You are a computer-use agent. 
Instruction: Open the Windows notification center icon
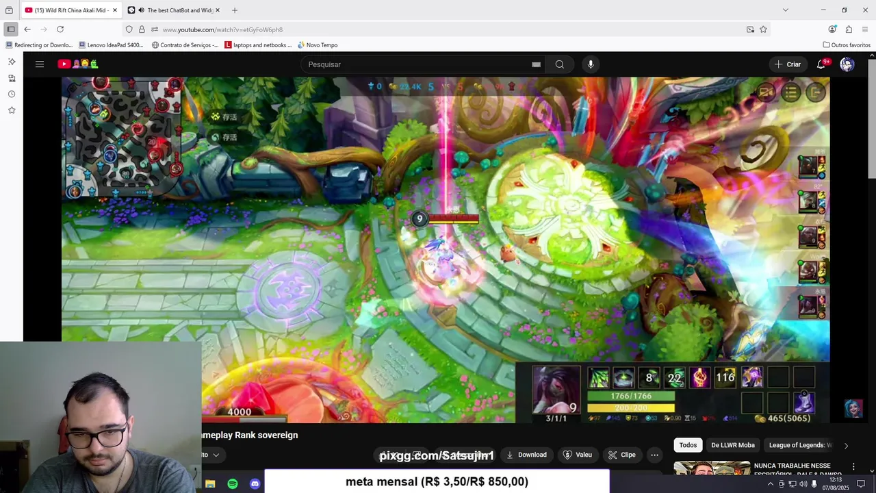861,484
